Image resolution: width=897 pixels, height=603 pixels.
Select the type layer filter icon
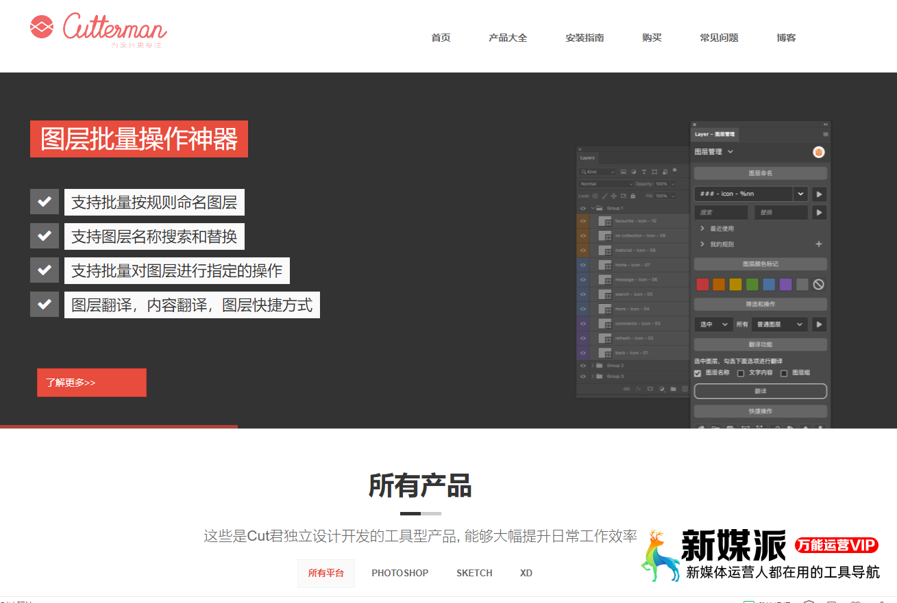pyautogui.click(x=644, y=172)
